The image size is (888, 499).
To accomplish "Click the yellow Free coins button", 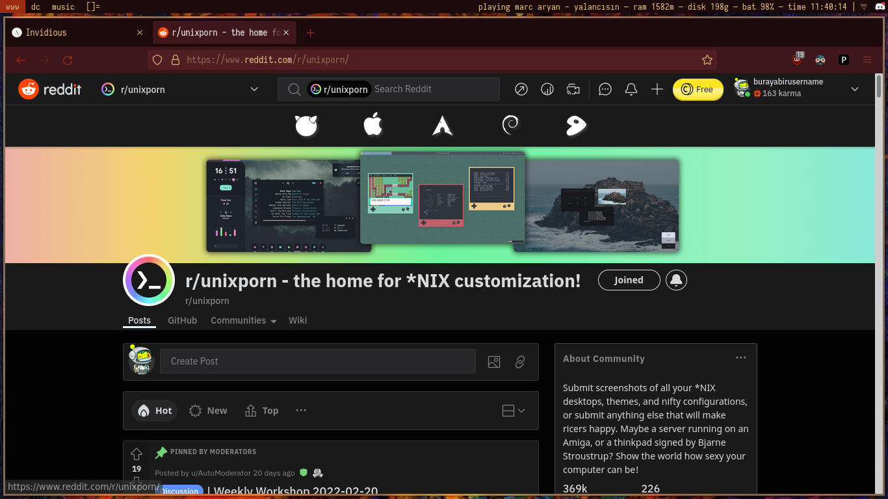I will click(x=698, y=90).
